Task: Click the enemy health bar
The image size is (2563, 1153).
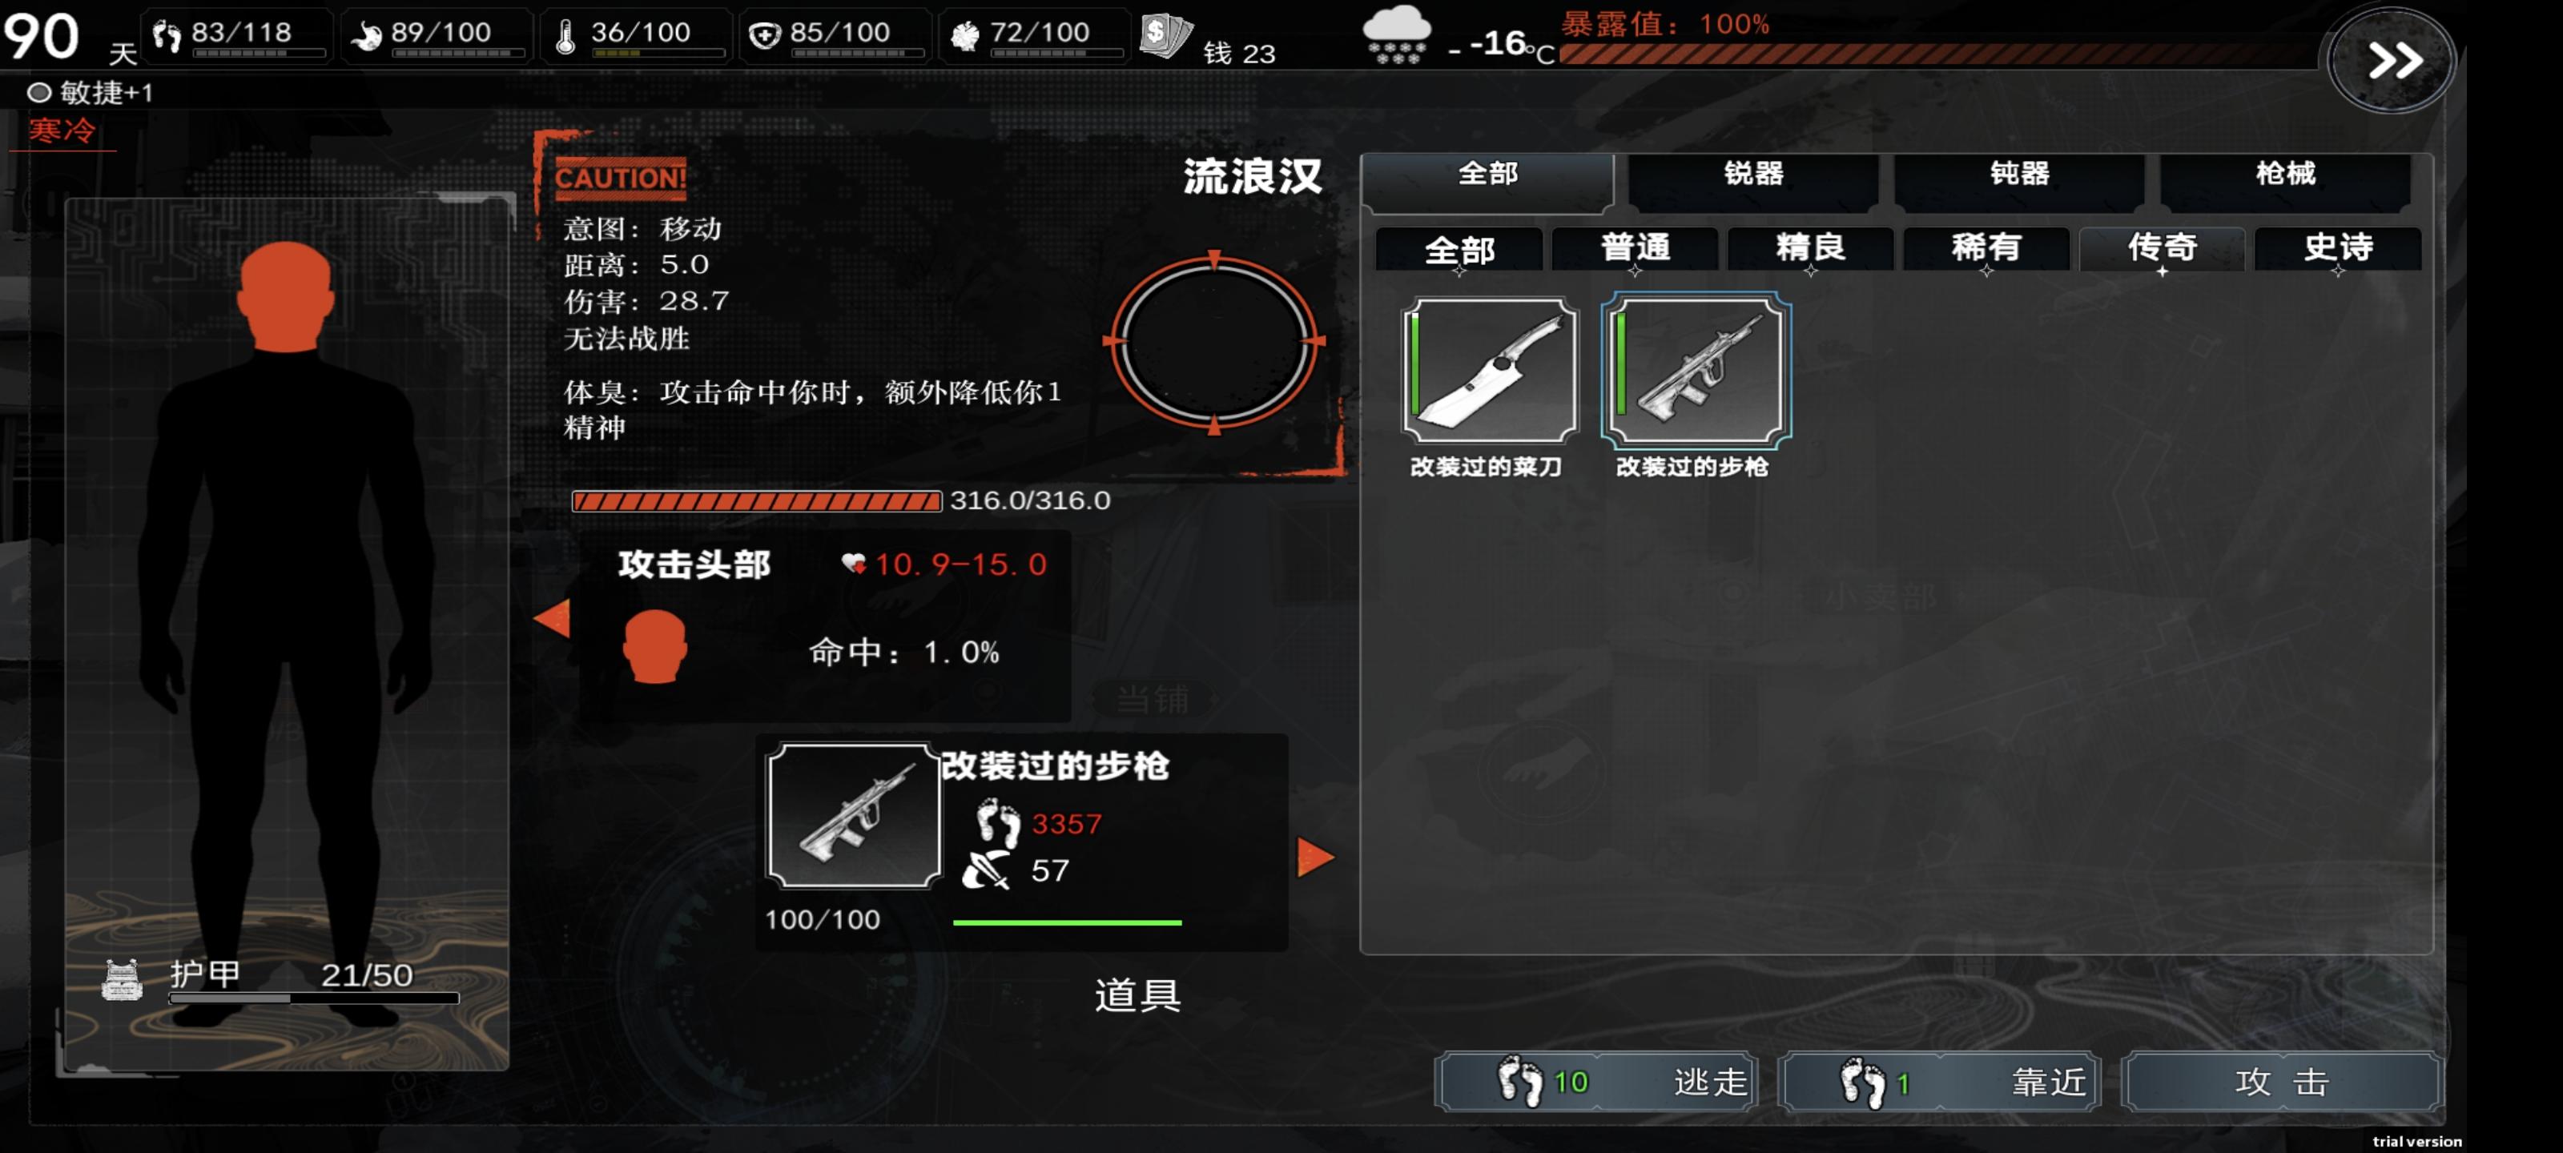Action: 756,500
